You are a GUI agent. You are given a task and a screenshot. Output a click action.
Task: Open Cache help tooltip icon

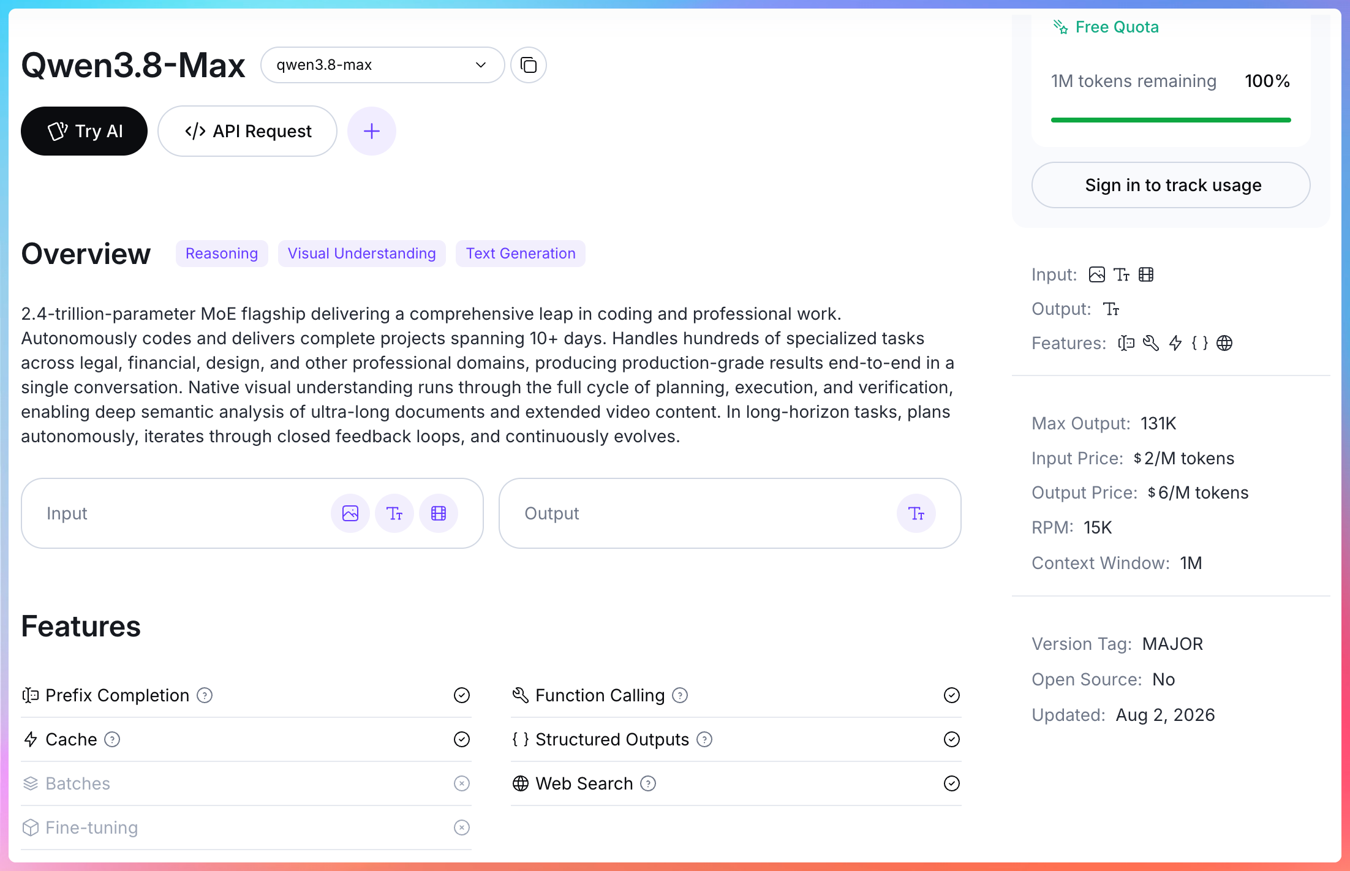point(112,739)
